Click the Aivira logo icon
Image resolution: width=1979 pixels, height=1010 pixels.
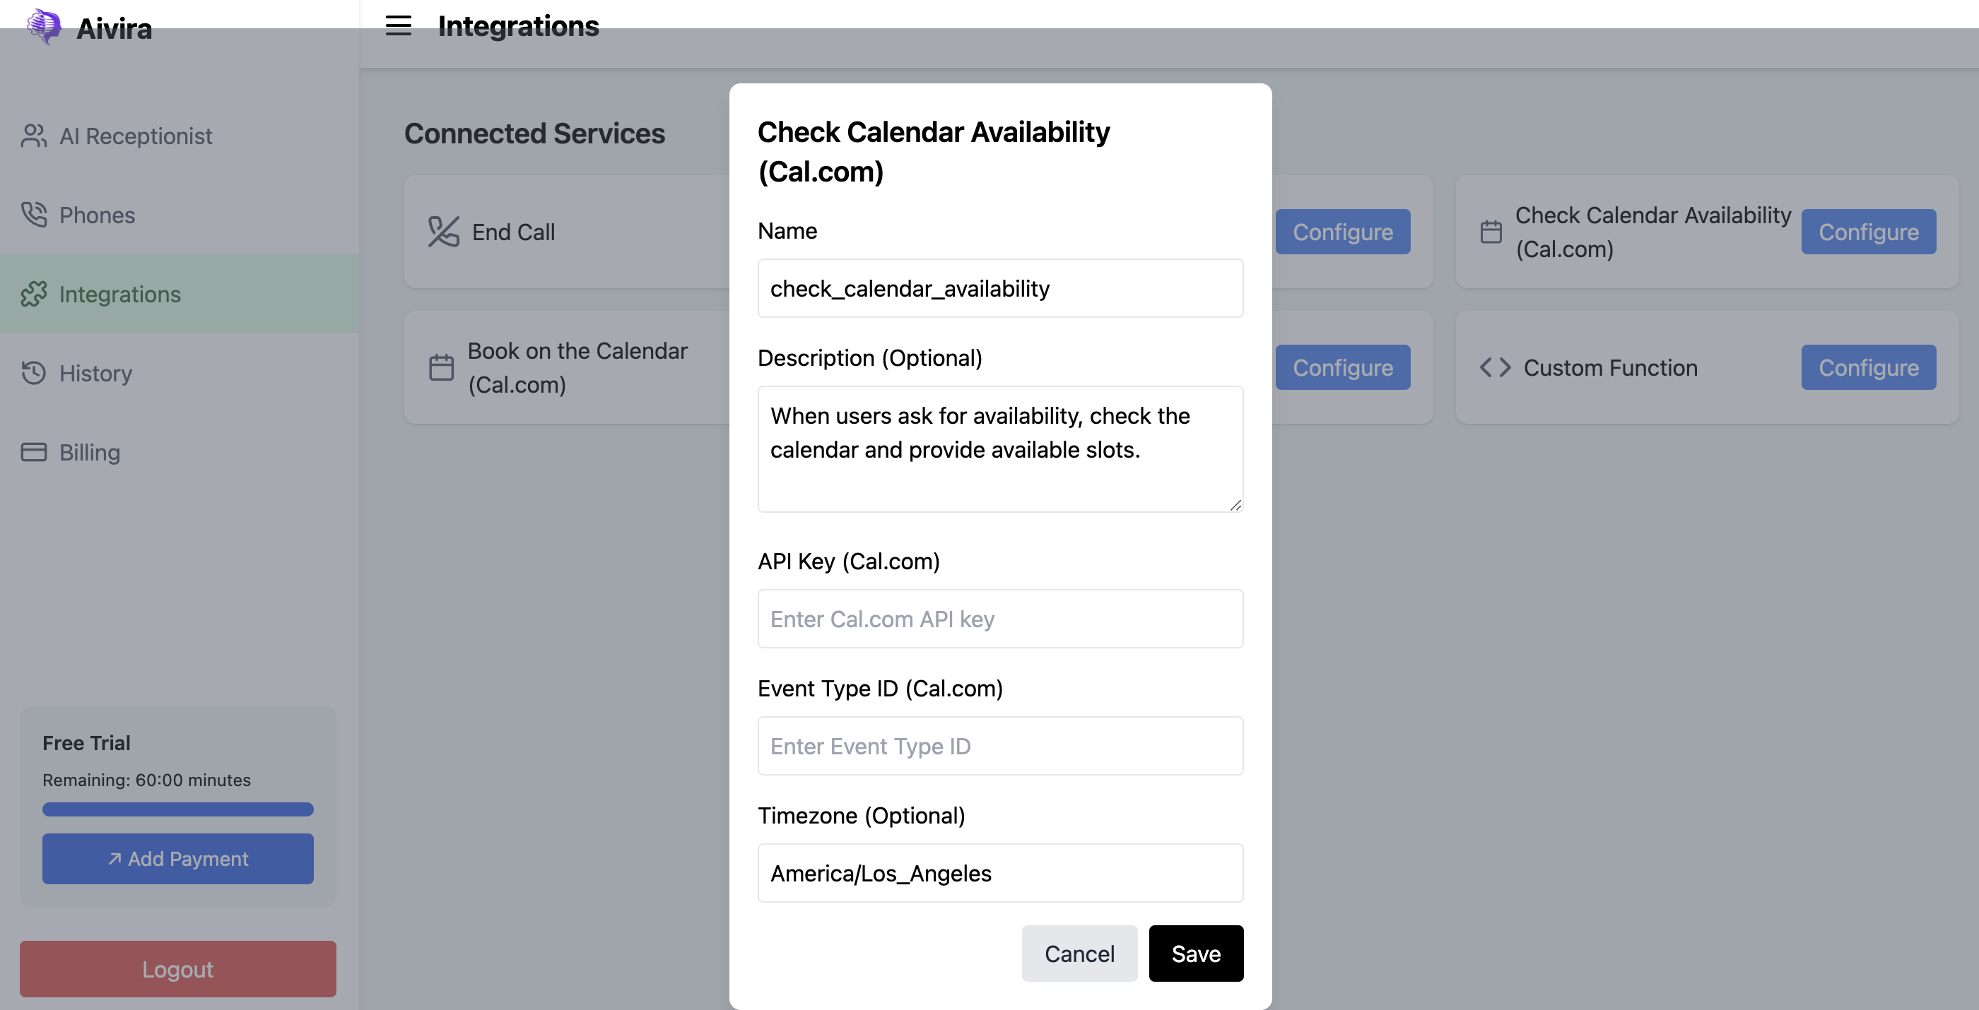click(x=44, y=27)
